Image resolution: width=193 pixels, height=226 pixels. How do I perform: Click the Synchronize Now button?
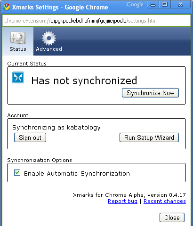pyautogui.click(x=150, y=93)
